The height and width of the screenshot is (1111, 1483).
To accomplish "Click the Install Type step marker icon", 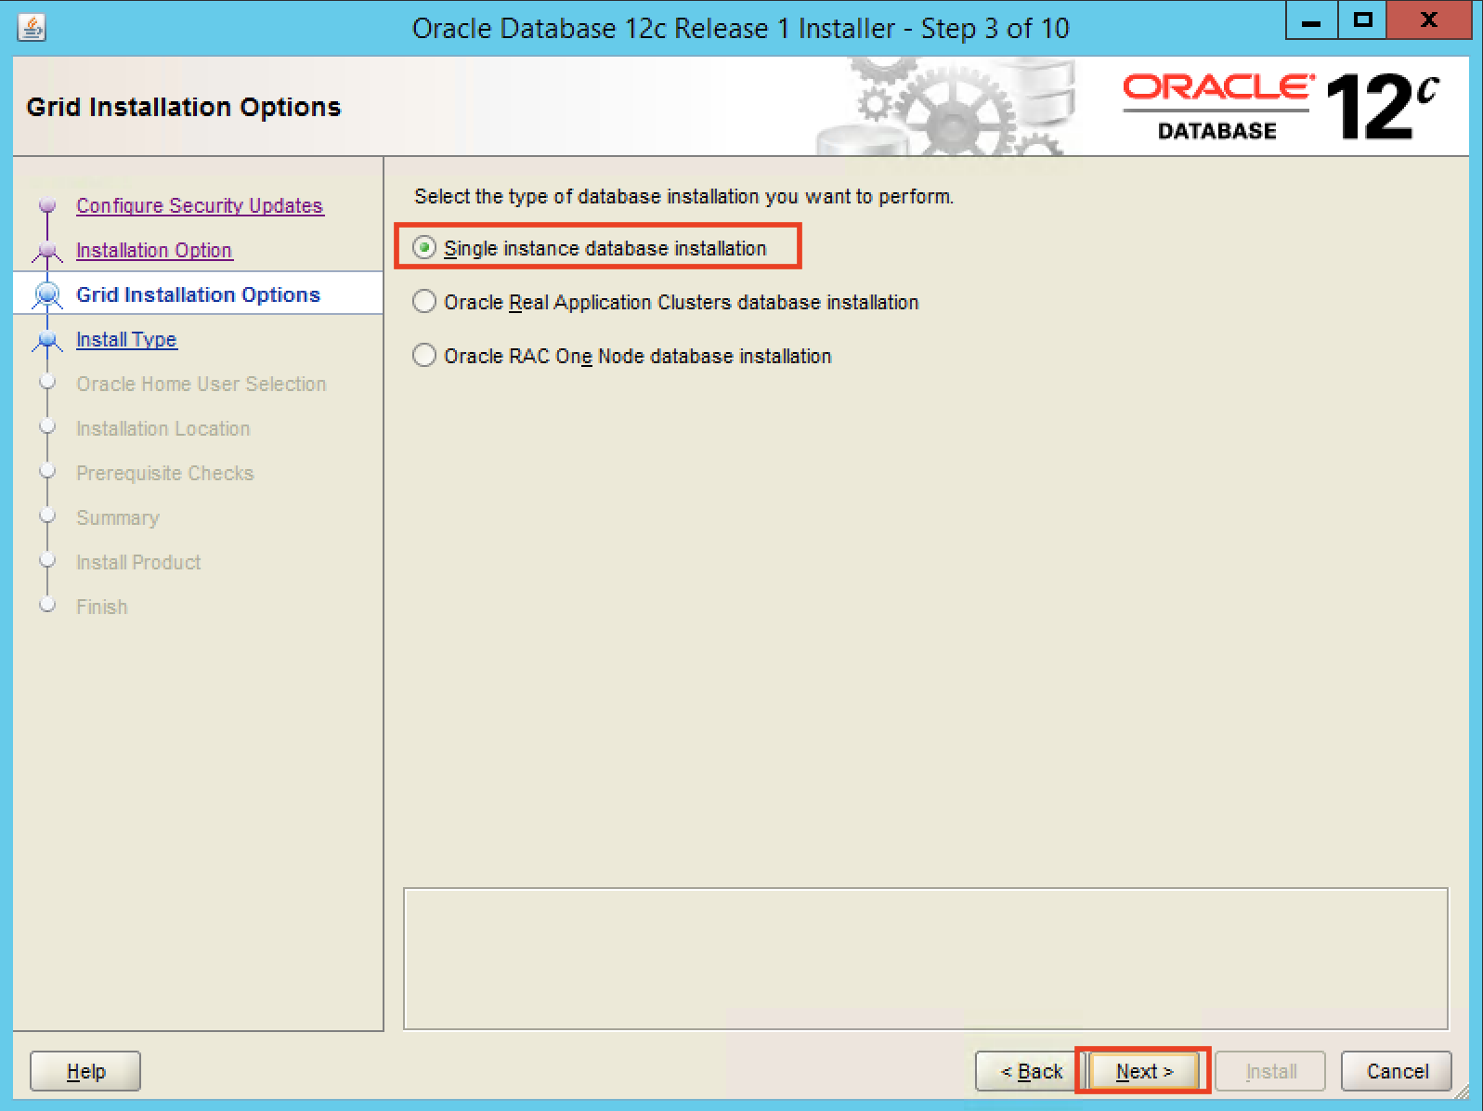I will [47, 340].
